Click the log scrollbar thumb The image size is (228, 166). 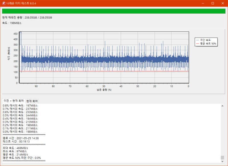[222, 157]
